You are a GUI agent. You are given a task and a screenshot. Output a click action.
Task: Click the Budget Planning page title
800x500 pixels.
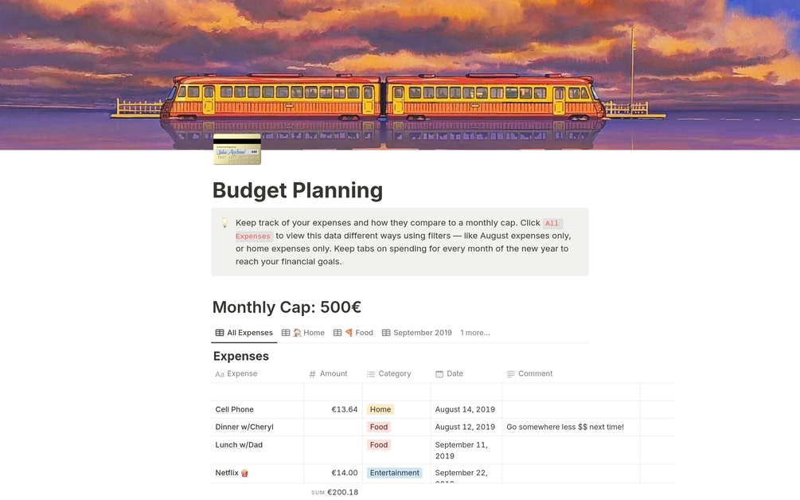pyautogui.click(x=298, y=190)
